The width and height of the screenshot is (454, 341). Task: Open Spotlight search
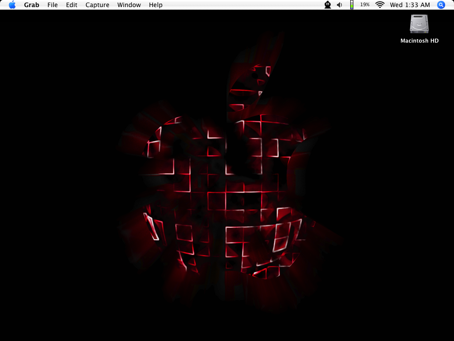click(441, 5)
